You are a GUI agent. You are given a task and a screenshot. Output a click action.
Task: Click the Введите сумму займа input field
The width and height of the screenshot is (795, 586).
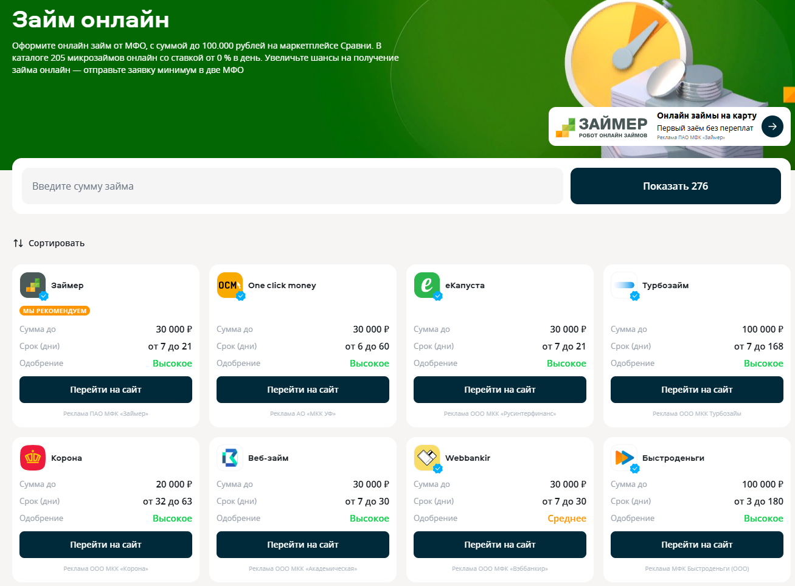(293, 186)
